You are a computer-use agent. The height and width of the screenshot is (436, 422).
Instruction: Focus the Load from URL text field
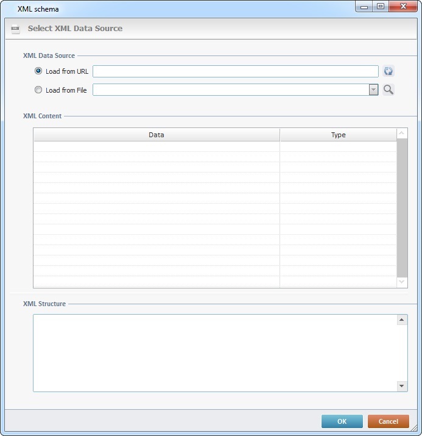(235, 71)
